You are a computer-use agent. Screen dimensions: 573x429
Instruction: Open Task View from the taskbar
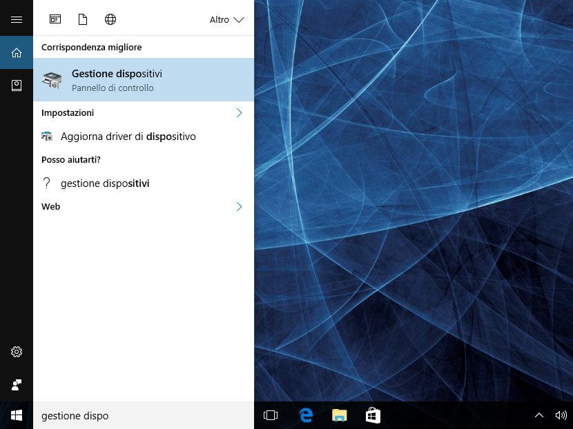pos(271,415)
